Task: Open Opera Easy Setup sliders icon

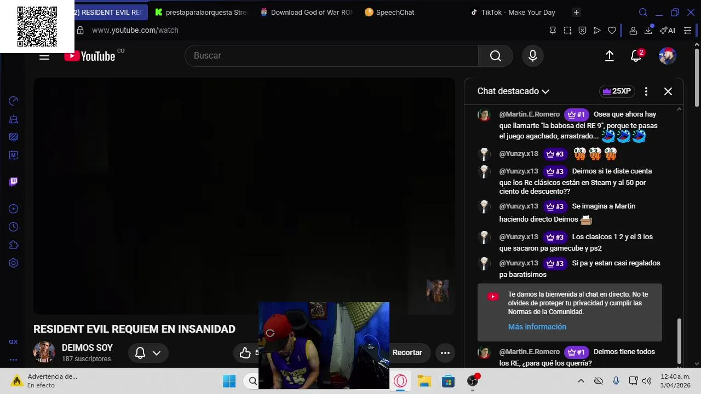Action: pos(687,31)
